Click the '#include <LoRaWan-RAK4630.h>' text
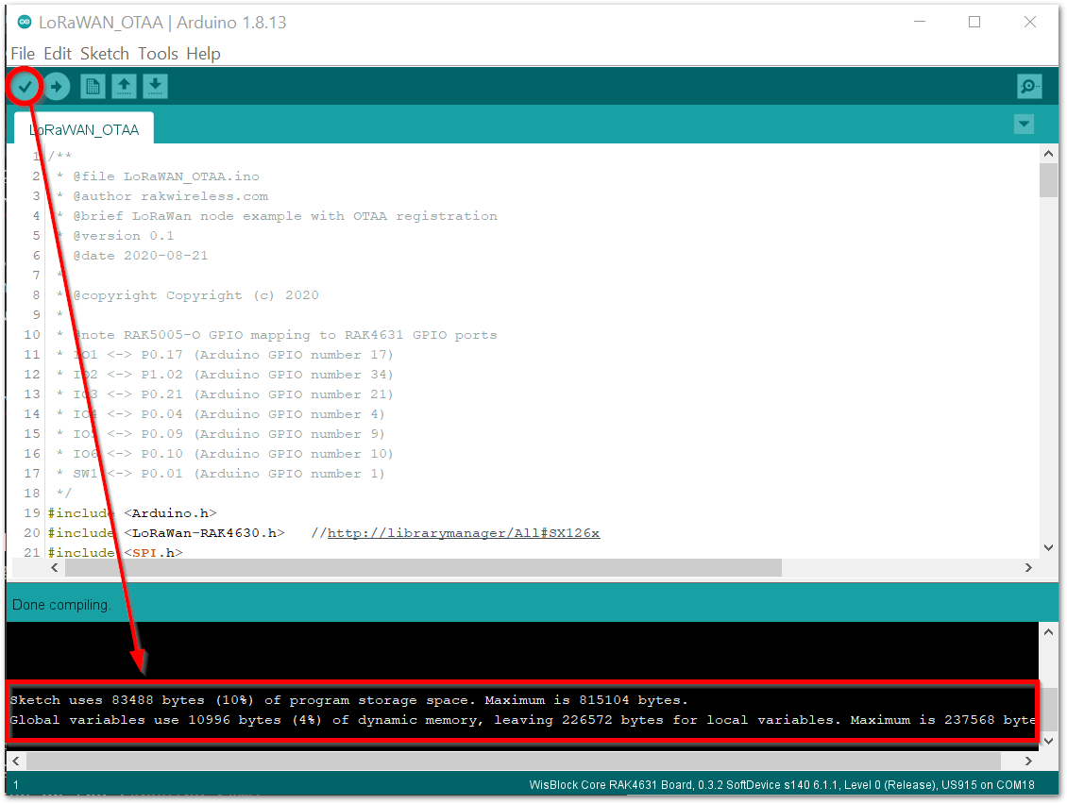 (166, 532)
